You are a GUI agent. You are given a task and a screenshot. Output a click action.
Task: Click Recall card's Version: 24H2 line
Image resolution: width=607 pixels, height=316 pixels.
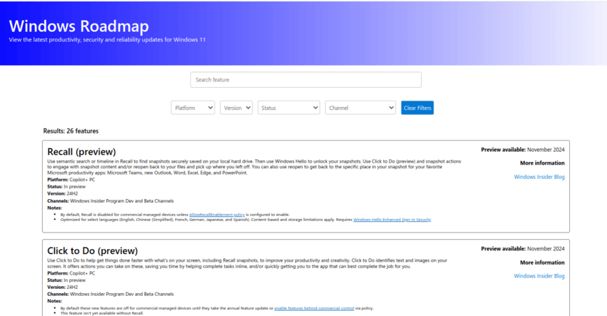63,194
